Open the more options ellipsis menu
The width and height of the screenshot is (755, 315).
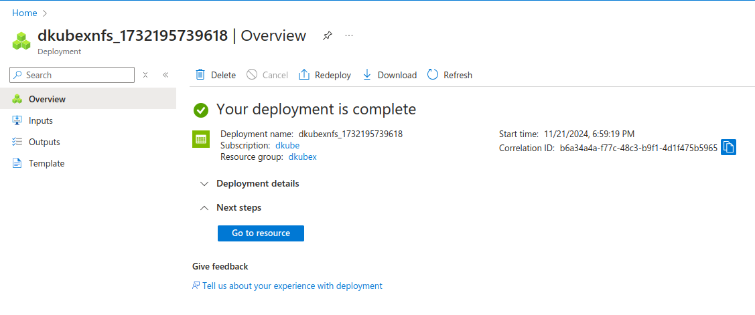[x=349, y=35]
